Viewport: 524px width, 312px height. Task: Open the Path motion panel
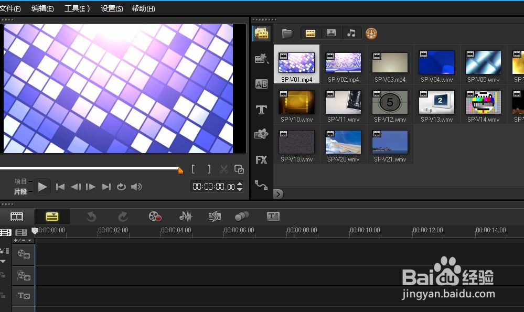coord(261,185)
